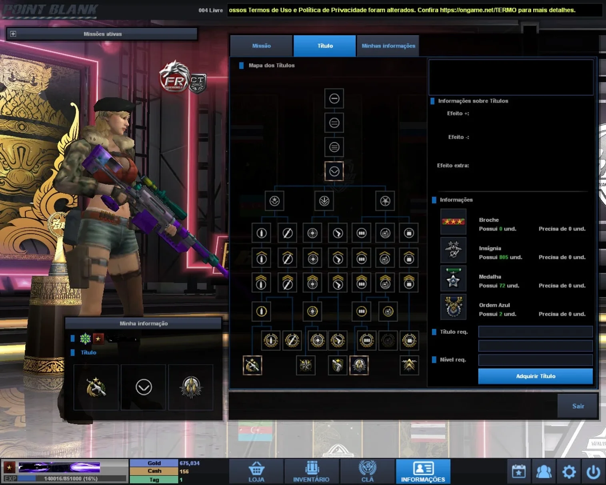
Task: Select the laurel-wreath magazines title
Action: click(366, 341)
